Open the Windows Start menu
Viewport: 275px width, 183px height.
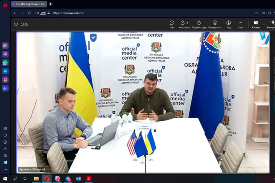pyautogui.click(x=5, y=179)
